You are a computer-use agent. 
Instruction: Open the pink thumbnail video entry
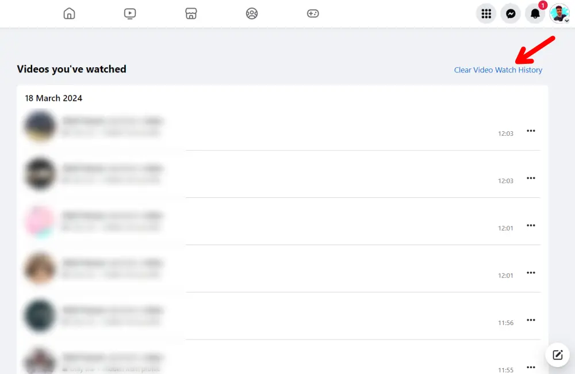tap(40, 221)
